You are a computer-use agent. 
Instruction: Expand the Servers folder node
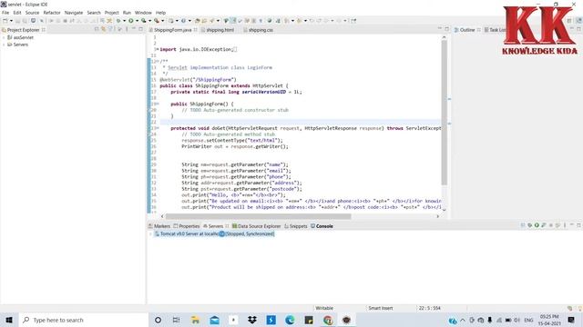tap(4, 45)
